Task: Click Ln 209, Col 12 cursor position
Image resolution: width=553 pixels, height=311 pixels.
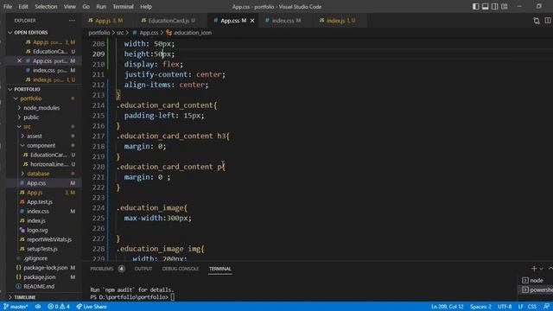Action: click(x=448, y=307)
